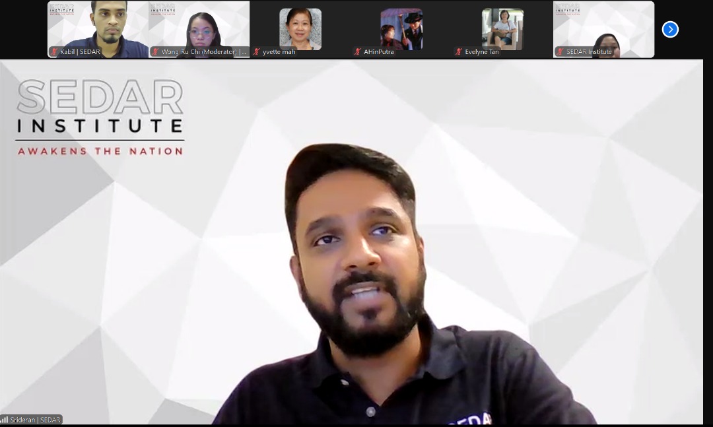713x427 pixels.
Task: Click the 'Wong Ru Chi (Moderator)' name label
Action: [x=203, y=52]
